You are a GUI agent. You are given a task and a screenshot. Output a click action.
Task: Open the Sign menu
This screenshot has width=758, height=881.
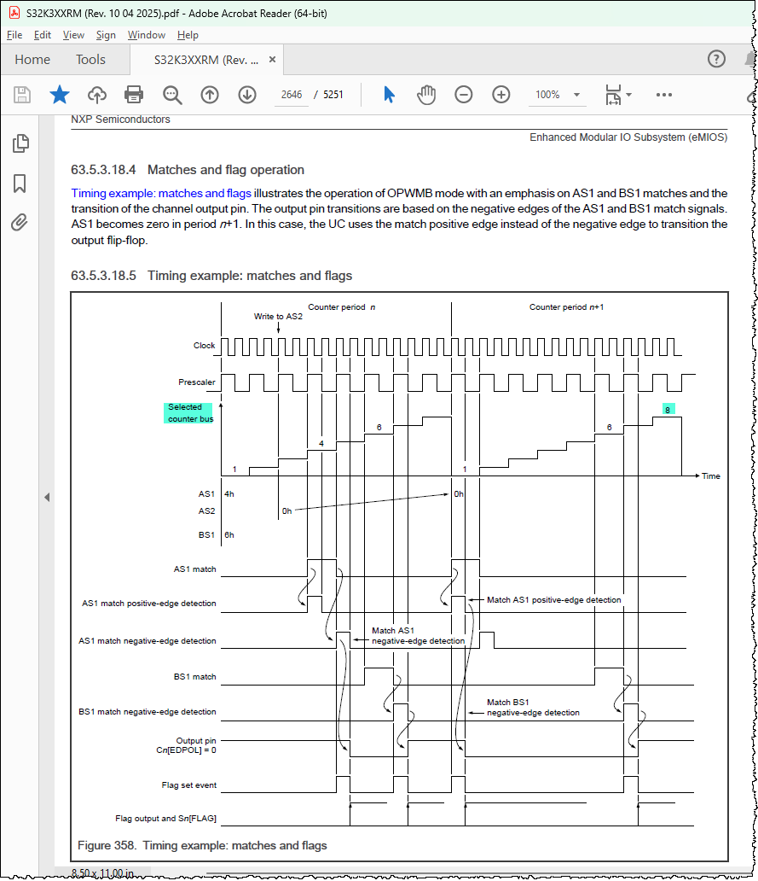(106, 35)
